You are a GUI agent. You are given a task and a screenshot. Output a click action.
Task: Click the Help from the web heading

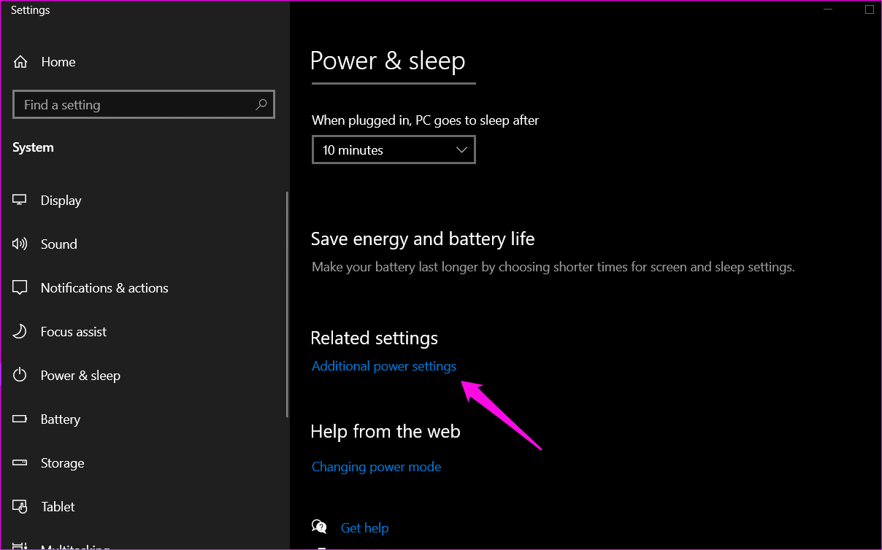coord(386,432)
